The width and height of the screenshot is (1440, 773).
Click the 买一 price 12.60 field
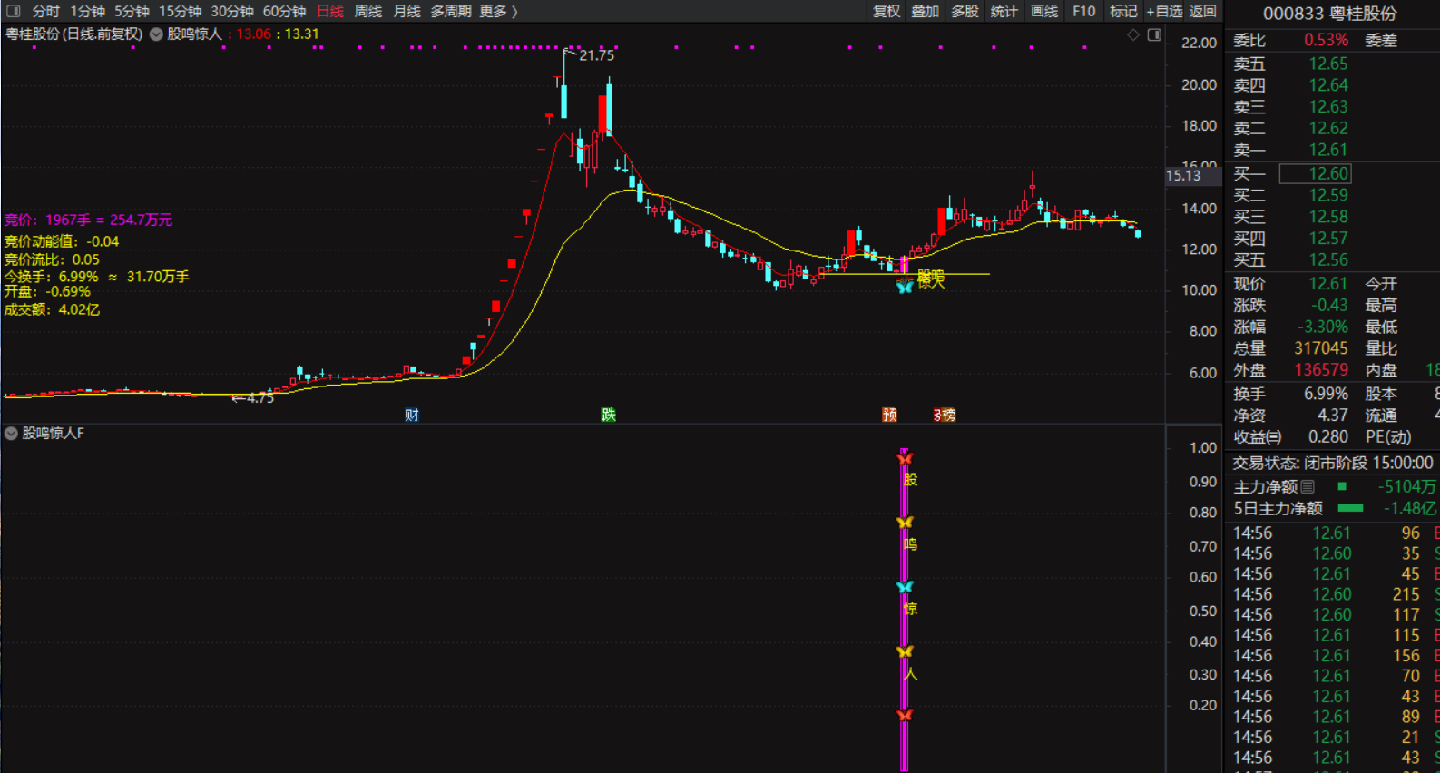1316,173
